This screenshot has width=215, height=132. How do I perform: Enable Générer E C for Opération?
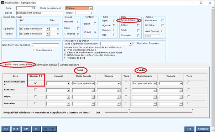pyautogui.click(x=36, y=103)
